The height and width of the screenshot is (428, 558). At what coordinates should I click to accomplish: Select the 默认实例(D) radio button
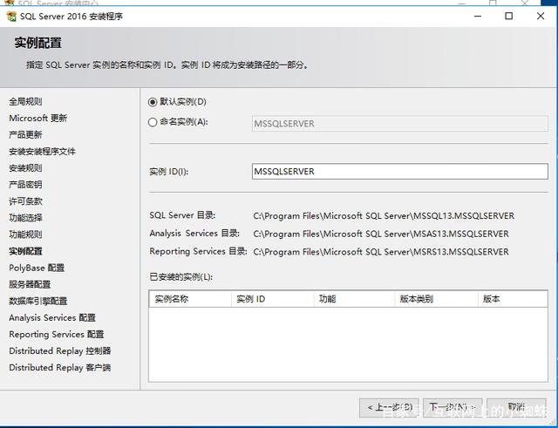153,103
